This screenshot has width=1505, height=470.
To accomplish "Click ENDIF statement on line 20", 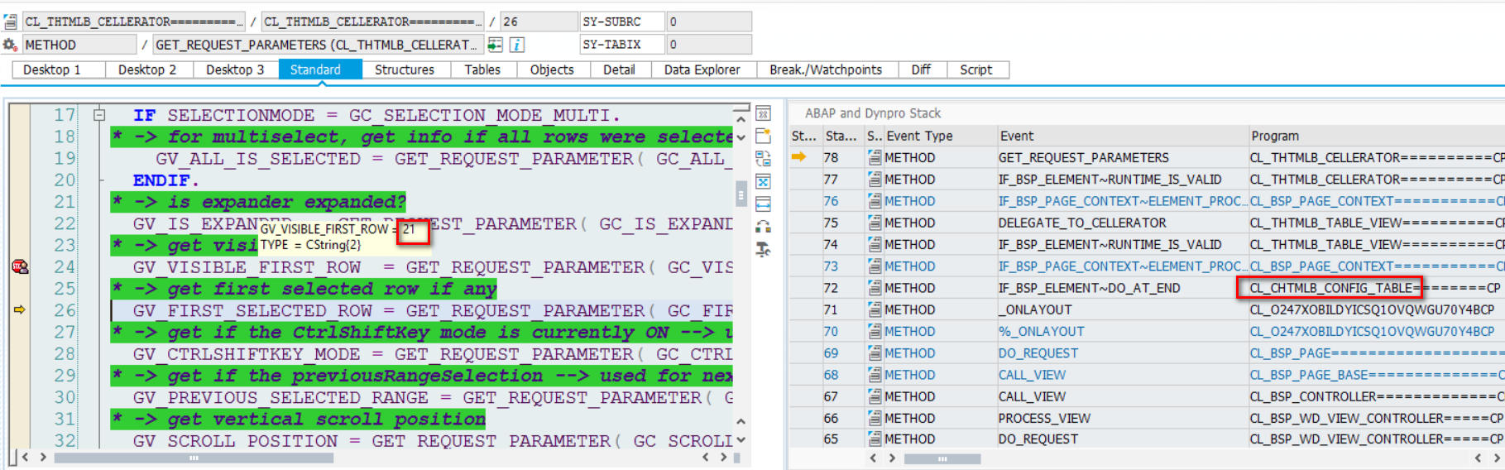I will tap(165, 180).
